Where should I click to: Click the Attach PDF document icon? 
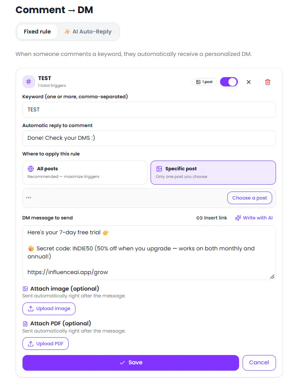[x=25, y=324]
